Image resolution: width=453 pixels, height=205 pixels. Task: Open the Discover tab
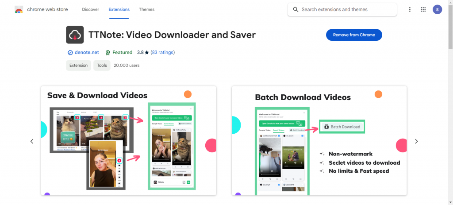coord(90,10)
